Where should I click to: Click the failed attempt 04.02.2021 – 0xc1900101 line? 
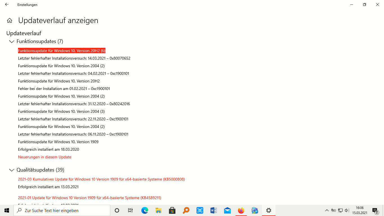tap(74, 73)
